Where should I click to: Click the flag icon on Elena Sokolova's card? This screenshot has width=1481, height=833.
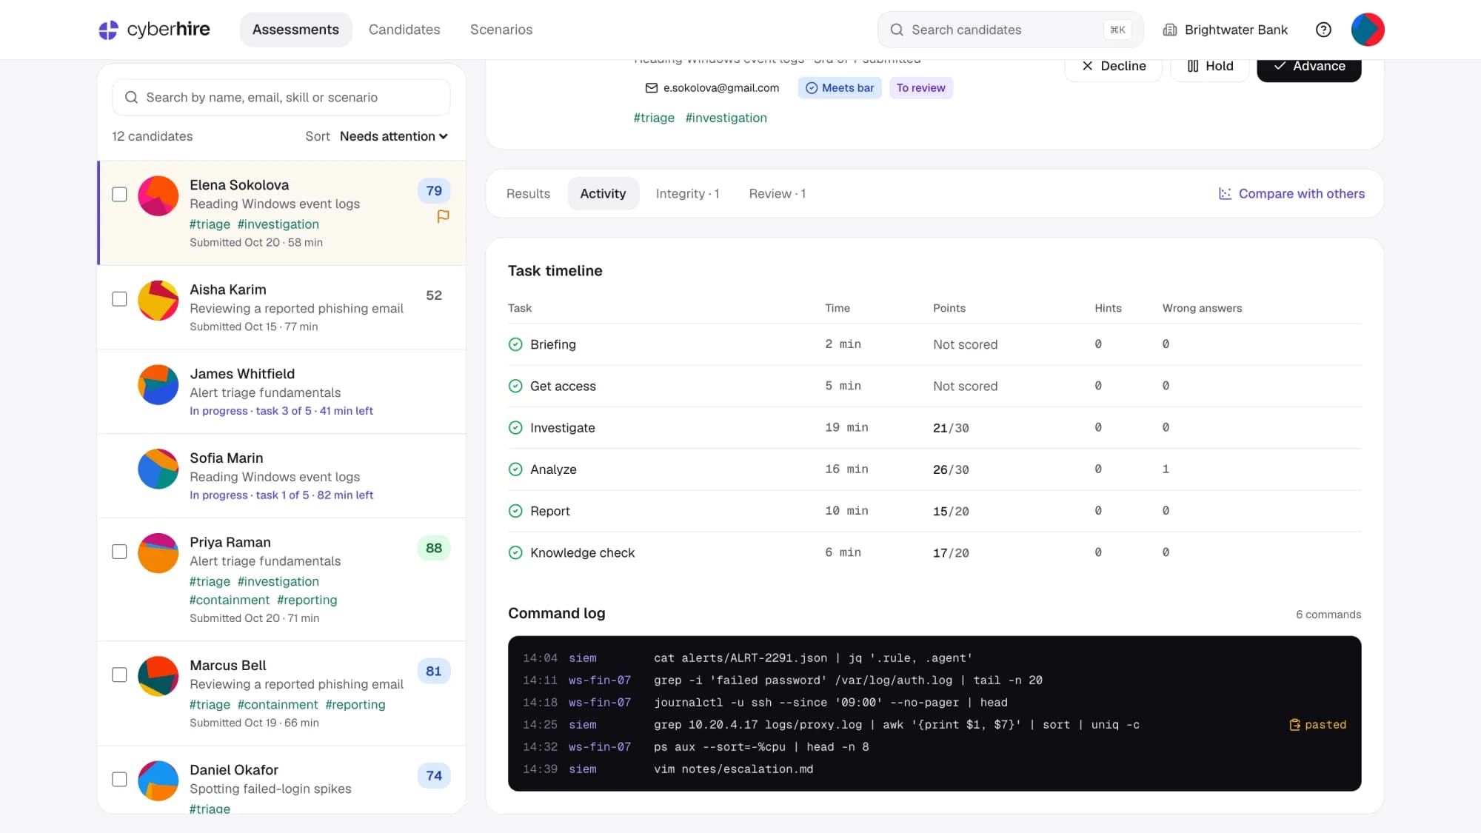tap(443, 216)
